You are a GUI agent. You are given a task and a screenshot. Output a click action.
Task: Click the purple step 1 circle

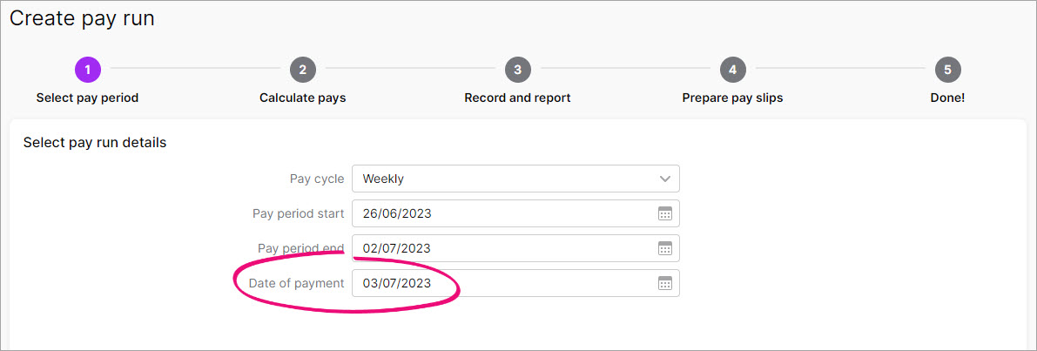pos(87,70)
